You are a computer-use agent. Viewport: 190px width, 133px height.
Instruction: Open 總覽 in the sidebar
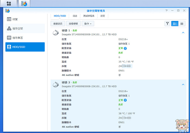click(25, 19)
